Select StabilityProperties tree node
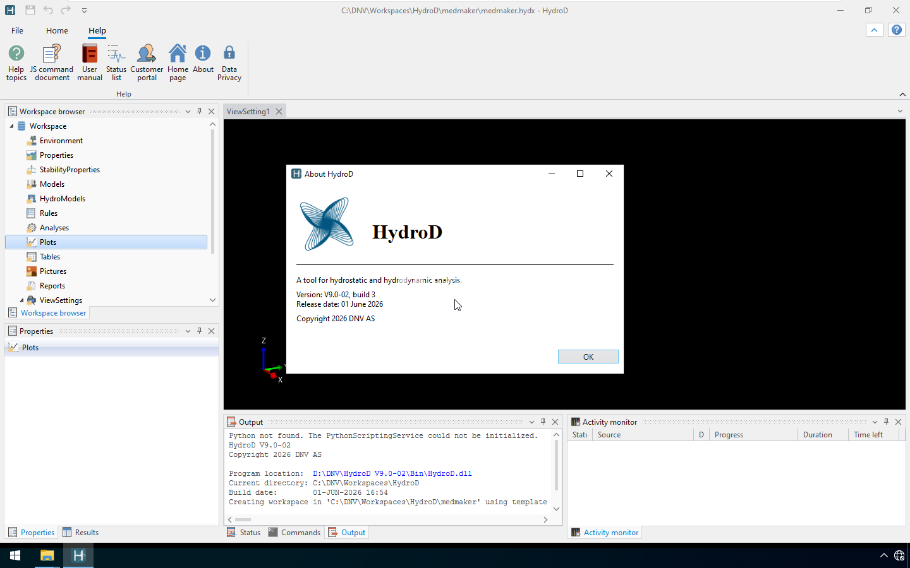This screenshot has width=910, height=568. pos(70,170)
